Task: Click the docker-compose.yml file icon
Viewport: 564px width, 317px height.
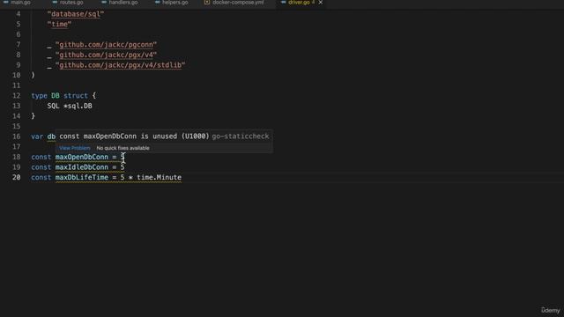Action: (x=207, y=2)
